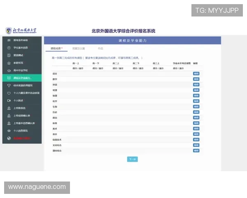Click the video camera icon for 个人陈述
Image resolution: width=247 pixels, height=198 pixels.
point(9,101)
